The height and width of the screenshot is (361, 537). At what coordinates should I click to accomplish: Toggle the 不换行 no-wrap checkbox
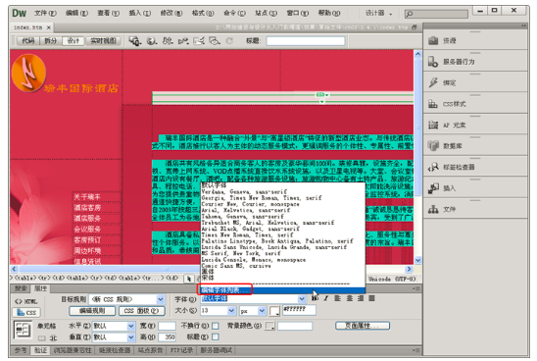(x=216, y=326)
